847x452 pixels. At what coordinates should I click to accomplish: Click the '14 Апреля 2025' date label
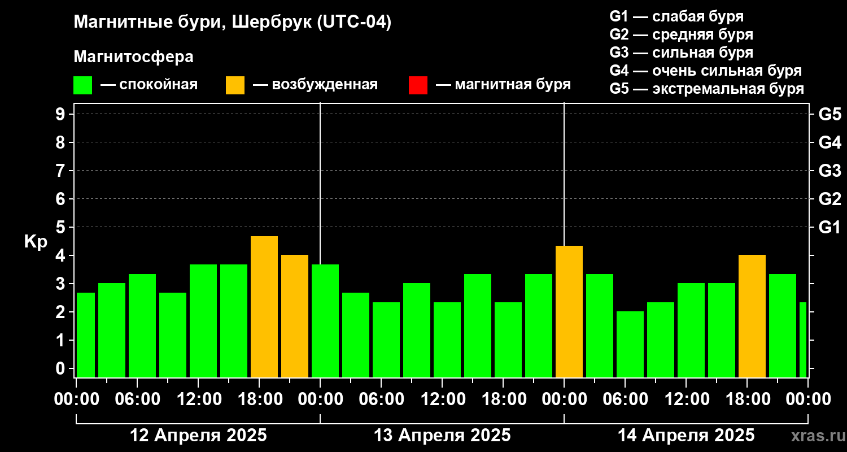tap(686, 435)
